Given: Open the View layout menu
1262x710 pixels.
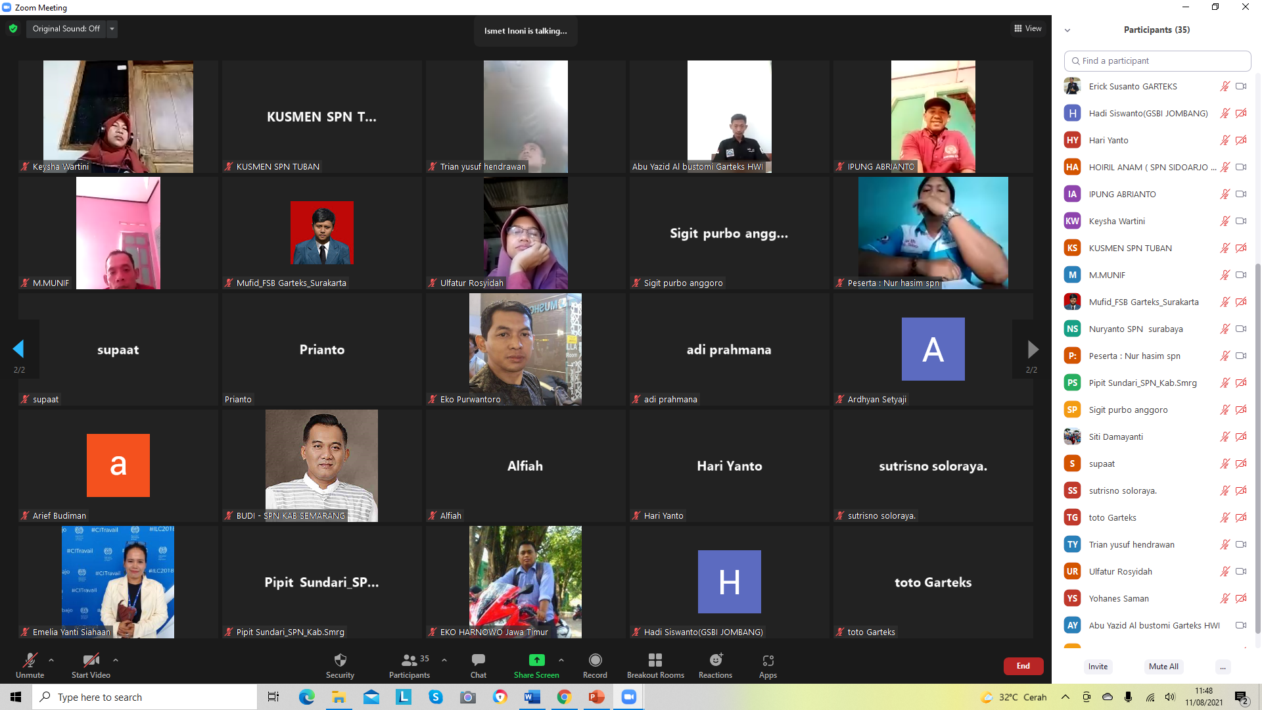Looking at the screenshot, I should click(1027, 28).
